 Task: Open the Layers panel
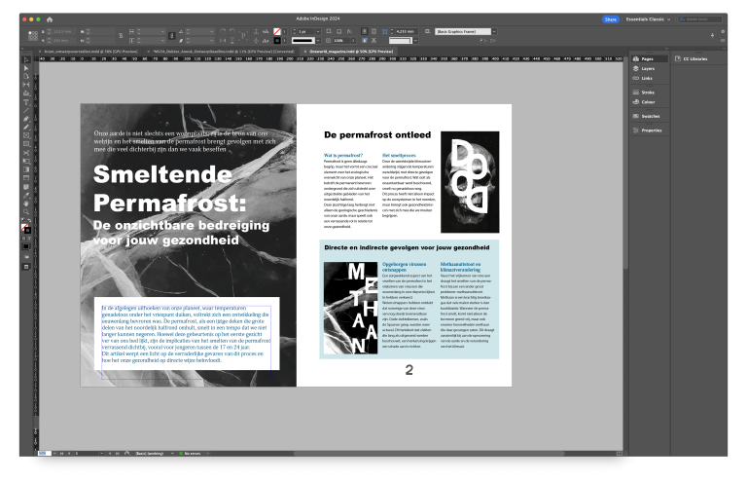click(x=648, y=69)
